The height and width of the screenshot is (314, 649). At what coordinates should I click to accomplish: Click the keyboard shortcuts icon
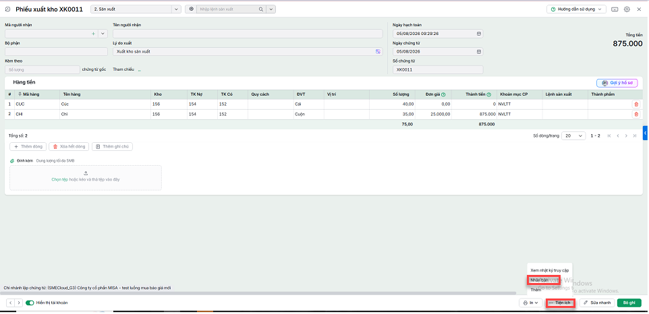point(615,9)
